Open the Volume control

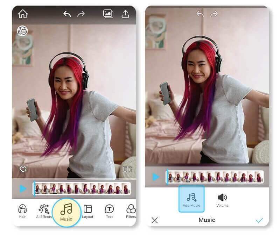point(222,200)
